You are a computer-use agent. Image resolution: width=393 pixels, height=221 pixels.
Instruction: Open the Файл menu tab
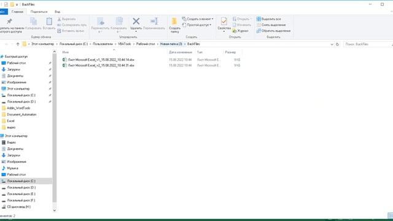coord(4,12)
